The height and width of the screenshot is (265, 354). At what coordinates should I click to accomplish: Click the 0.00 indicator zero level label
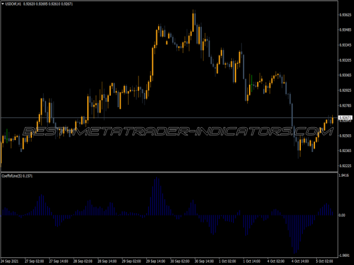click(342, 215)
